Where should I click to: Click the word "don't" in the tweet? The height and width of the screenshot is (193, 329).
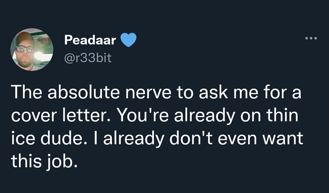[x=194, y=138]
